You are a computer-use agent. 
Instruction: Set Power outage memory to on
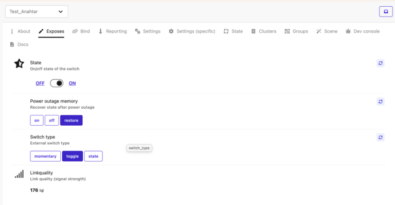(37, 121)
